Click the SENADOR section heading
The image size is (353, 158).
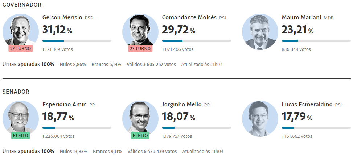click(x=16, y=92)
